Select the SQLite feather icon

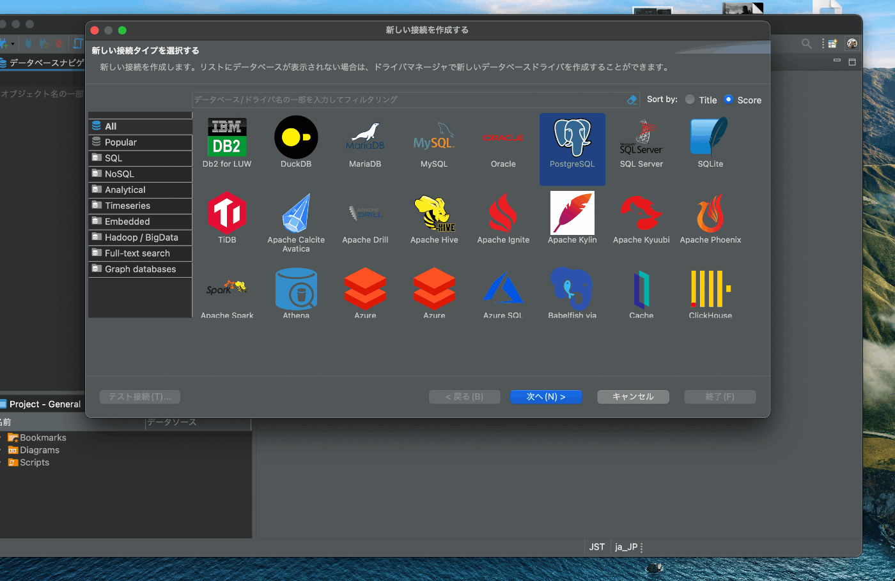pos(710,137)
